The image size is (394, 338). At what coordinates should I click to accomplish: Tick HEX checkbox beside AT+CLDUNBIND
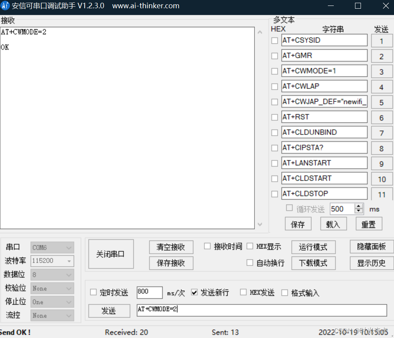point(275,133)
